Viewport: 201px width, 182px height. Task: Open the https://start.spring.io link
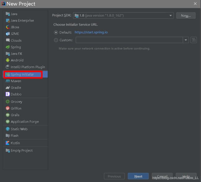pyautogui.click(x=91, y=32)
